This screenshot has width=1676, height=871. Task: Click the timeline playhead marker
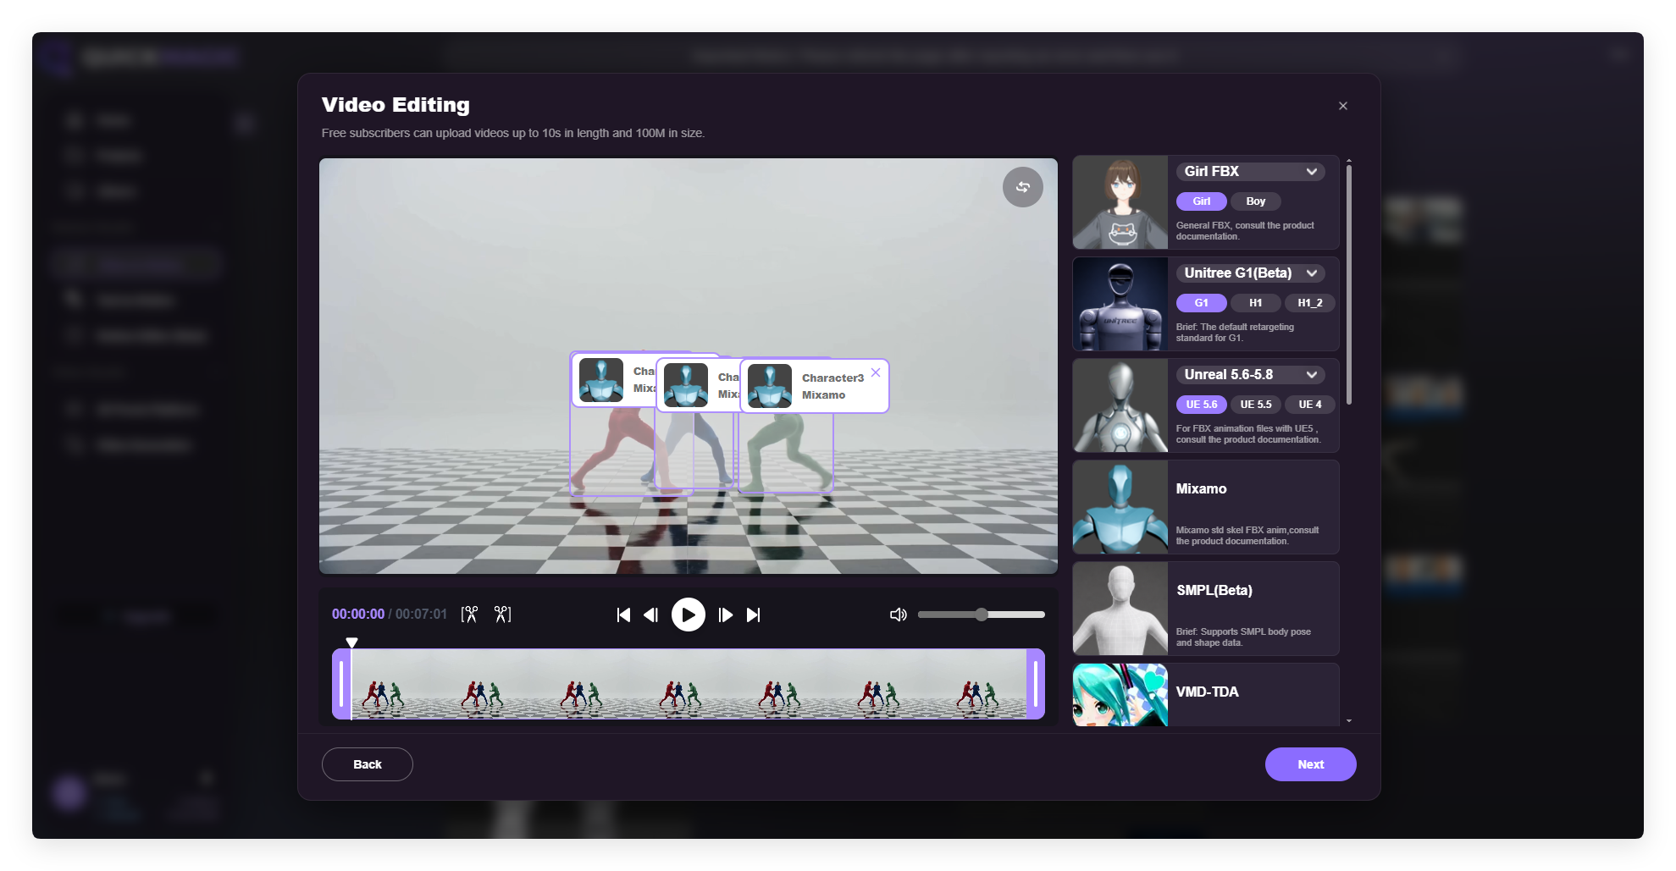pyautogui.click(x=351, y=643)
